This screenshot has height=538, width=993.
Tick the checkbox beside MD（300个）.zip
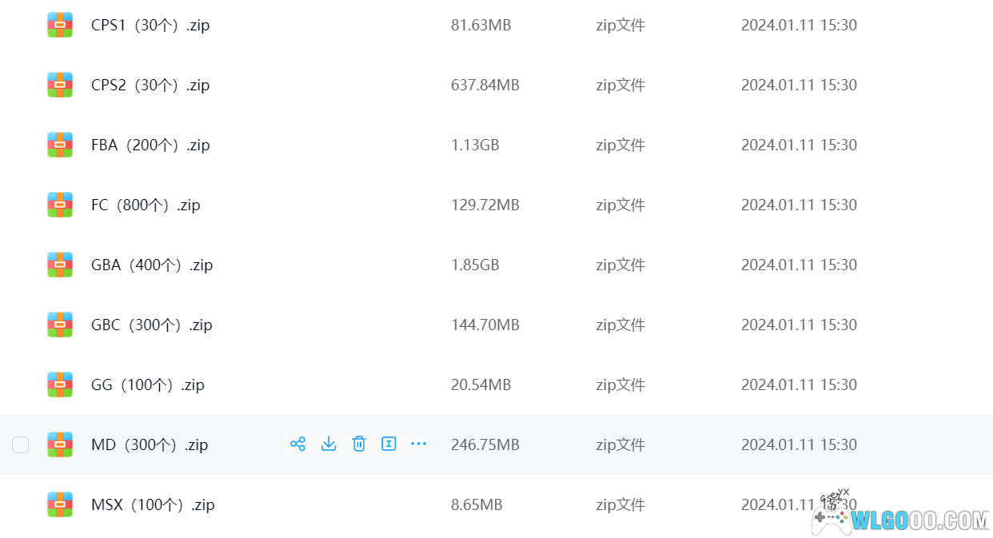[x=21, y=444]
